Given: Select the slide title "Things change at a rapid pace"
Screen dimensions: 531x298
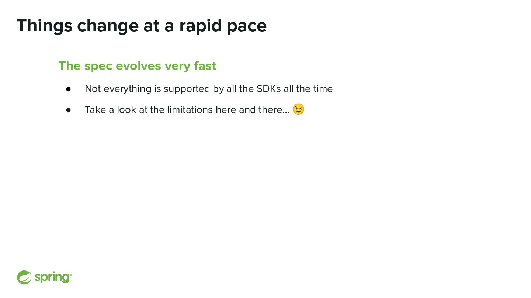Looking at the screenshot, I should click(x=142, y=26).
